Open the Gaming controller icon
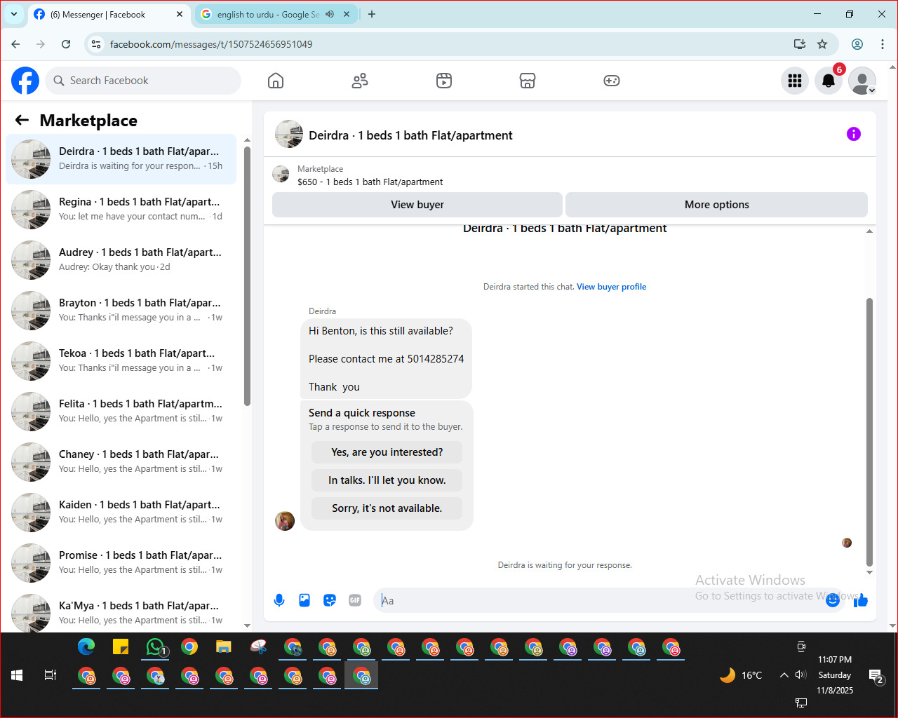 612,81
